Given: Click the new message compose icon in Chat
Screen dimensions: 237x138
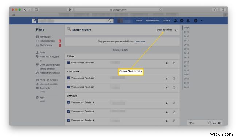Looking at the screenshot, I should point(210,123).
